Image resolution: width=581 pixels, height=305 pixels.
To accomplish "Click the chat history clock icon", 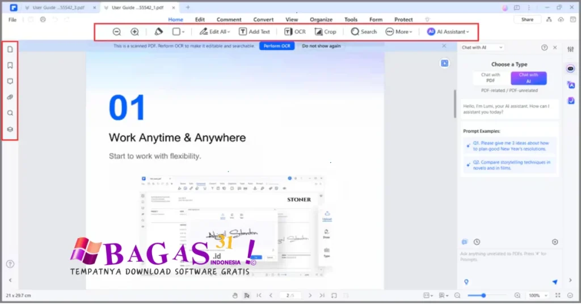I will click(477, 242).
